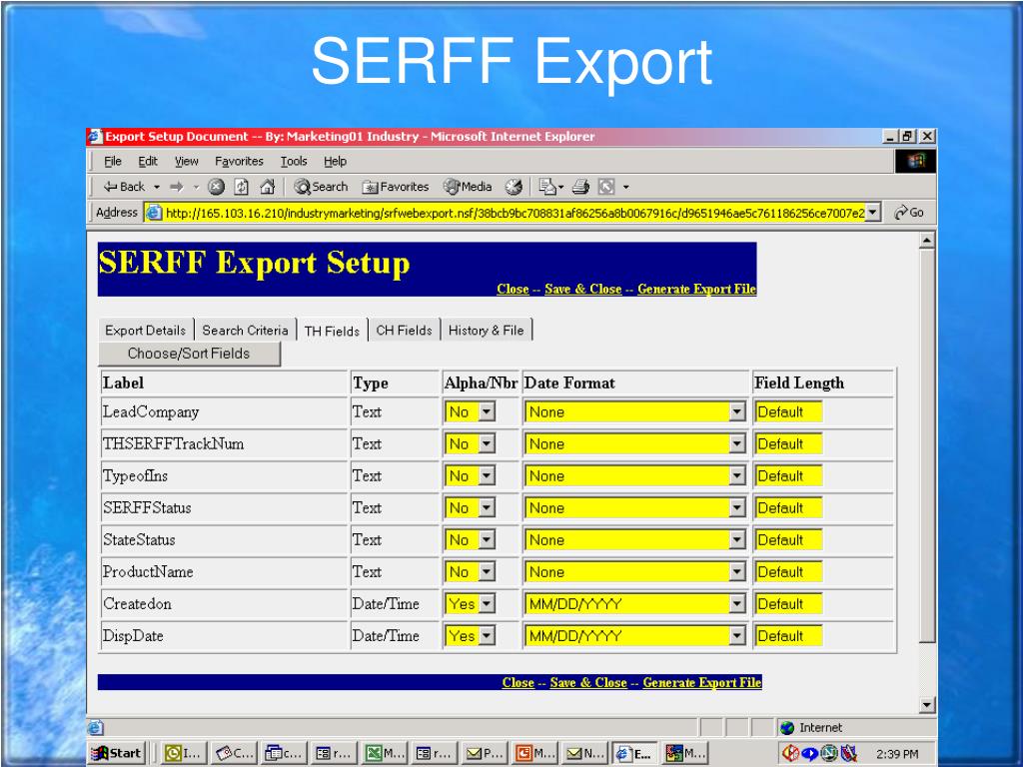
Task: Open the Help menu
Action: (x=336, y=161)
